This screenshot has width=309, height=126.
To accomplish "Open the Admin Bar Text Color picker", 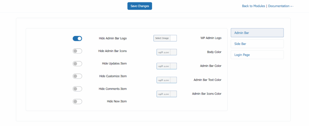I will (167, 80).
